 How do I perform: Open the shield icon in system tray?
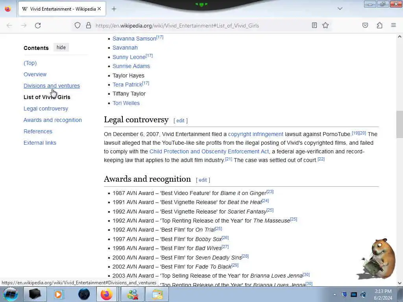click(344, 294)
